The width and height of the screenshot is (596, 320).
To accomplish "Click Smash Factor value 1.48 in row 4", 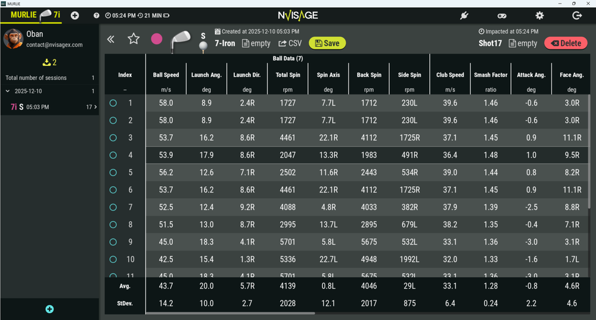I will (x=491, y=155).
